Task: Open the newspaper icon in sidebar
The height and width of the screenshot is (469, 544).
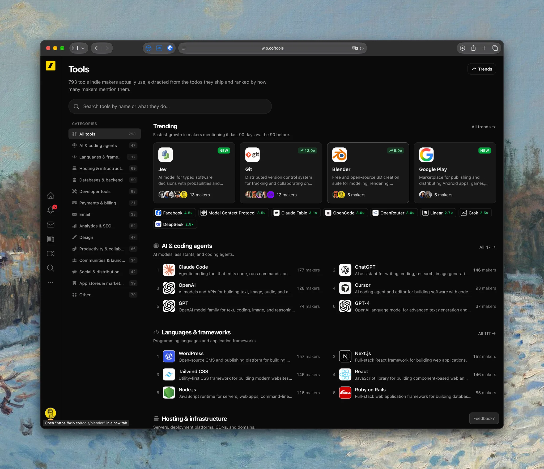Action: pos(50,239)
